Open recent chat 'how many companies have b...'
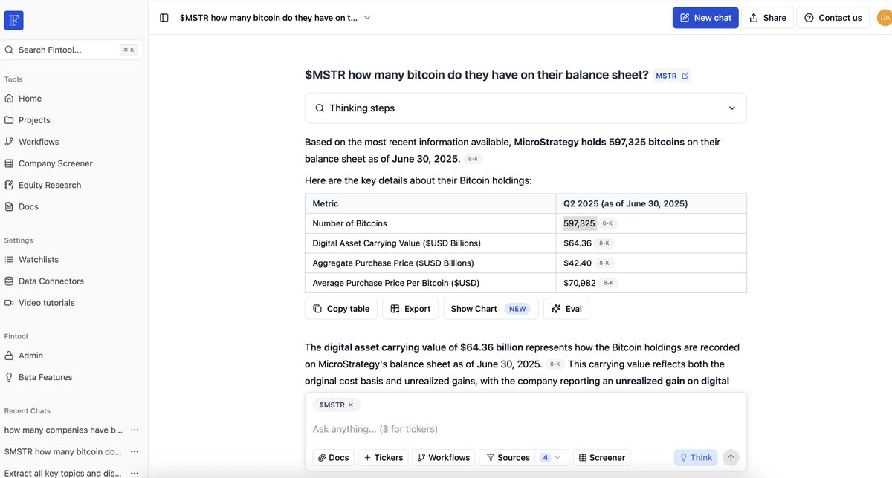Image resolution: width=892 pixels, height=478 pixels. click(63, 430)
